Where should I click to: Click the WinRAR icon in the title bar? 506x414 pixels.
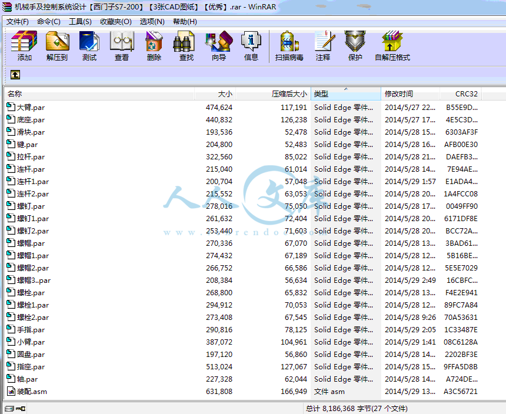(x=7, y=7)
